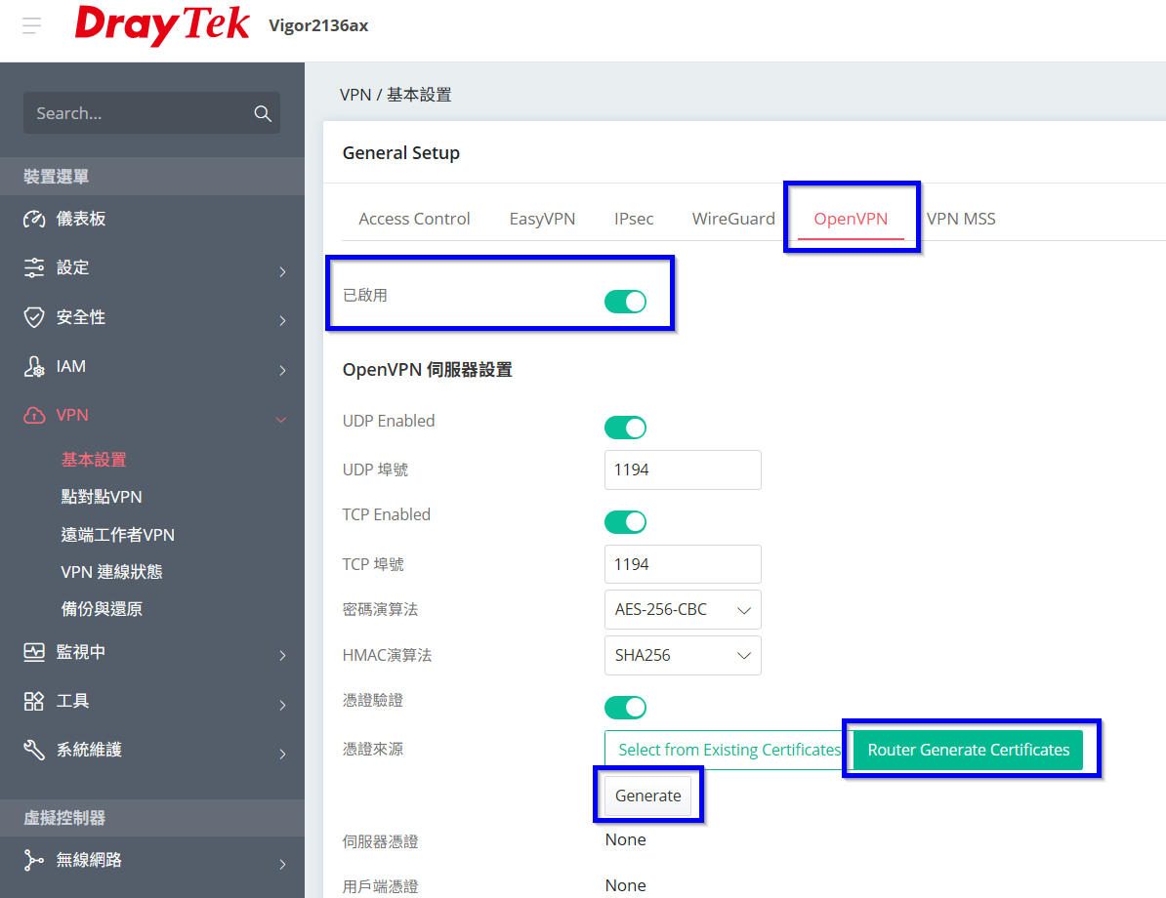The width and height of the screenshot is (1166, 898).
Task: Switch to the IPsec tab
Action: [634, 219]
